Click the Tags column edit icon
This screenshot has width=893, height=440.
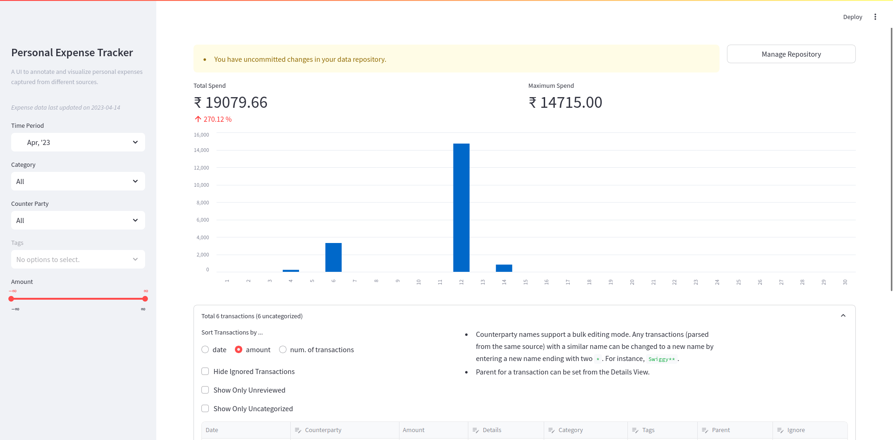coord(635,430)
